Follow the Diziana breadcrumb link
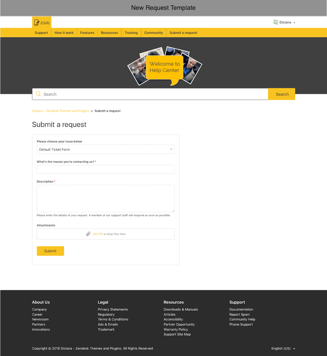Viewport: 327px width, 356px height. coord(60,111)
